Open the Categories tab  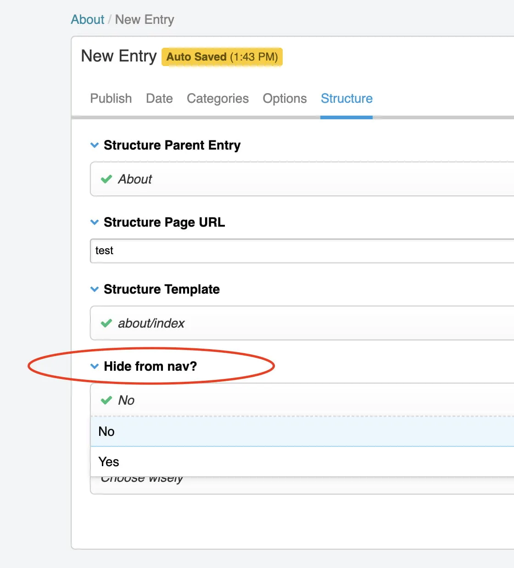point(218,99)
